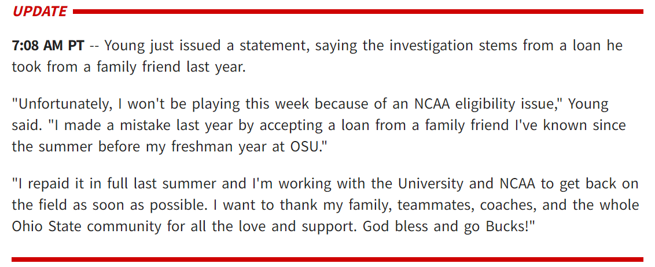Click the bold 7:08 AM PT timestamp
This screenshot has height=267, width=655.
point(48,46)
